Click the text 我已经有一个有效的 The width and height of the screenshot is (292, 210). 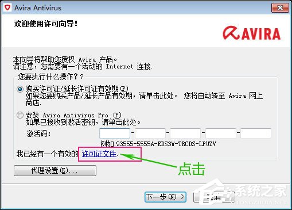click(x=48, y=154)
